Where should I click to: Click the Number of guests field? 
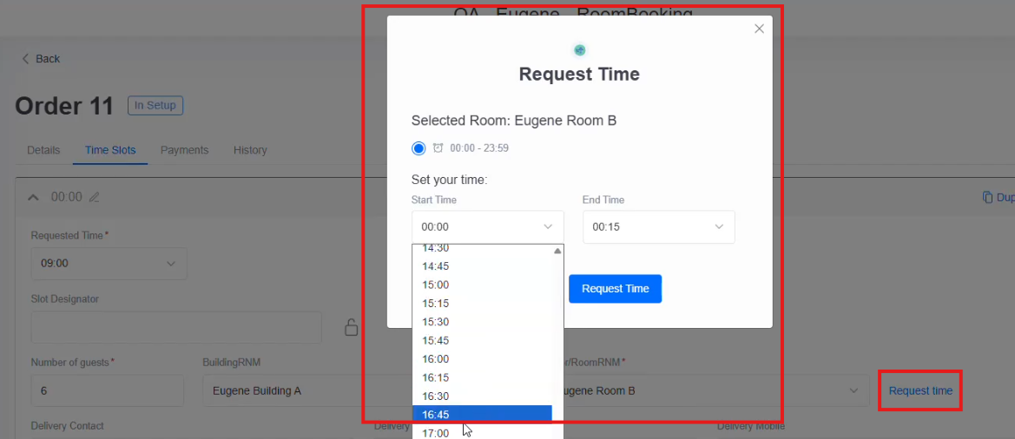point(108,391)
